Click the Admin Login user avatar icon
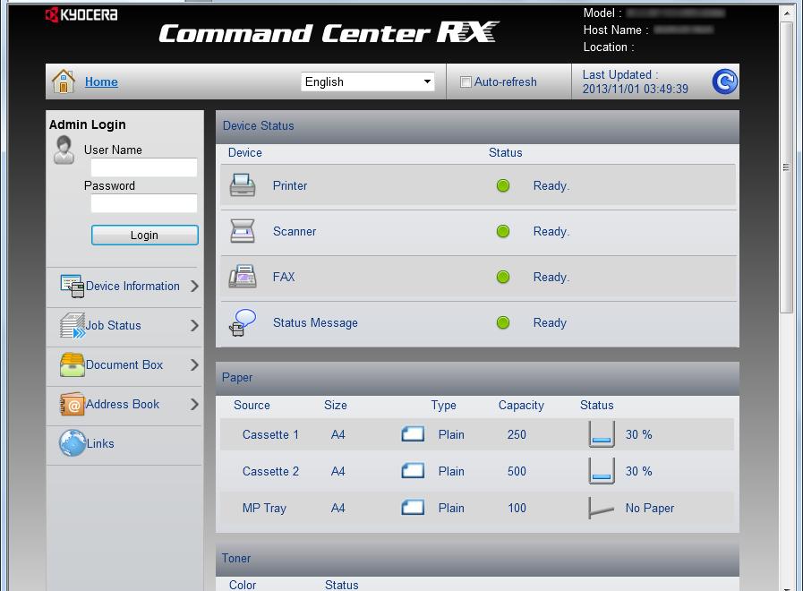 point(64,150)
